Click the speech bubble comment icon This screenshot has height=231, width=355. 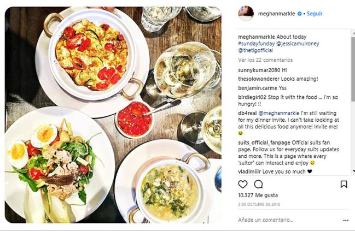tap(258, 184)
